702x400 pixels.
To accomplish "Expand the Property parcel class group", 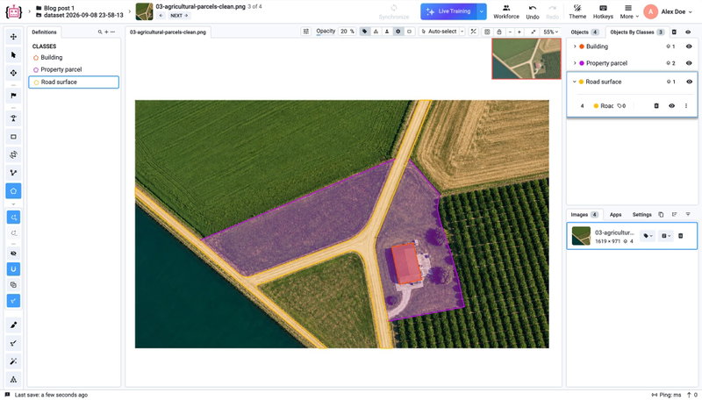I will click(x=575, y=63).
